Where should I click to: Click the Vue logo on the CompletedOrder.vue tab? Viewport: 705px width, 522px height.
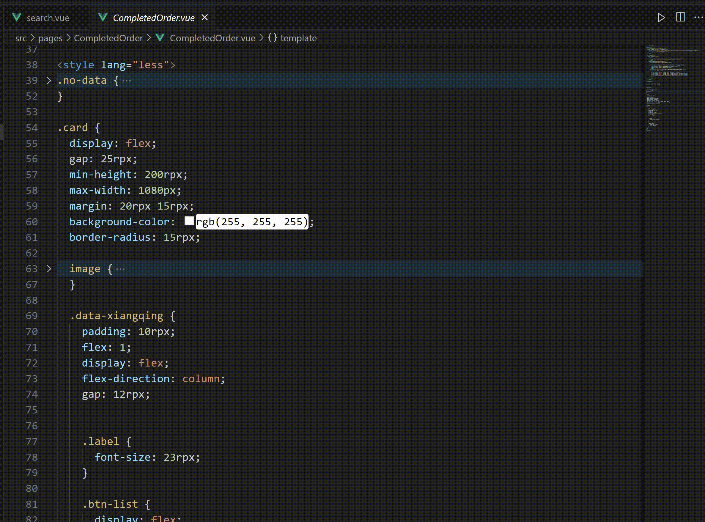(x=102, y=18)
